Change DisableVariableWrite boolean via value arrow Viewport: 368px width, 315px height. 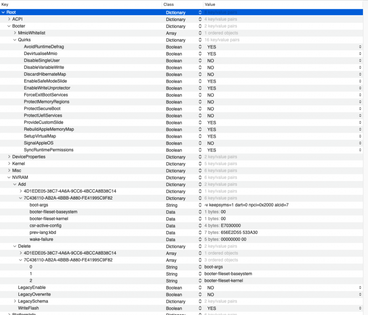pyautogui.click(x=360, y=68)
